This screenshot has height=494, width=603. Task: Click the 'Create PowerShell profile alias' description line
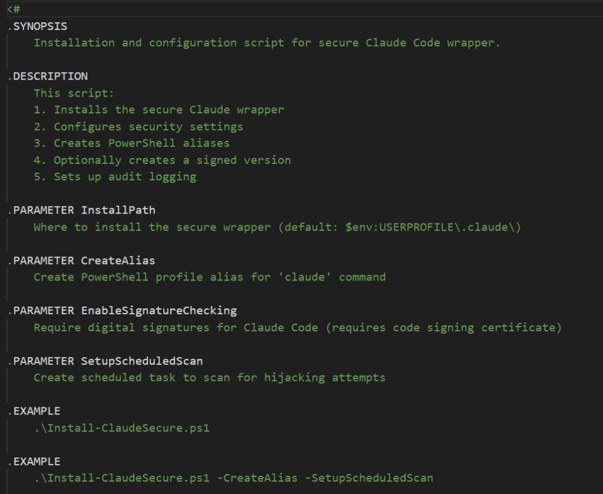209,277
